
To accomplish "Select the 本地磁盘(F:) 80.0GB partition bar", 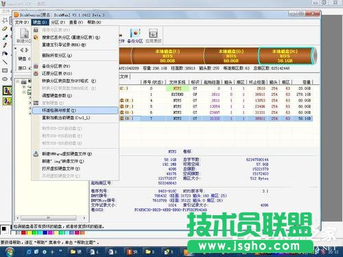I will coord(167,56).
